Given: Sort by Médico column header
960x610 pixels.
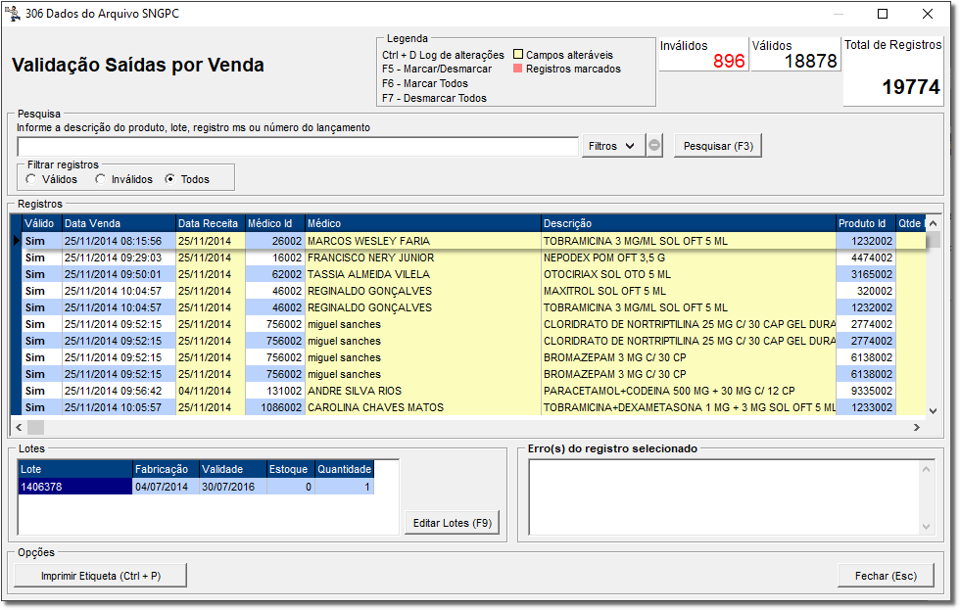Looking at the screenshot, I should 423,223.
